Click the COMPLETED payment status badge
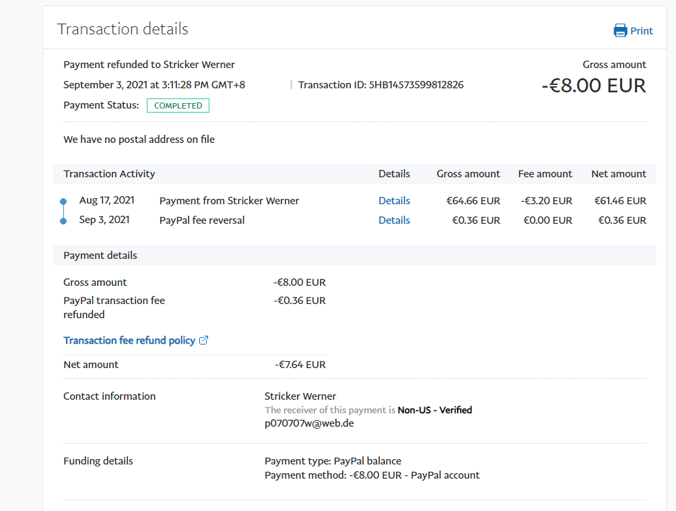The image size is (676, 511). point(178,106)
